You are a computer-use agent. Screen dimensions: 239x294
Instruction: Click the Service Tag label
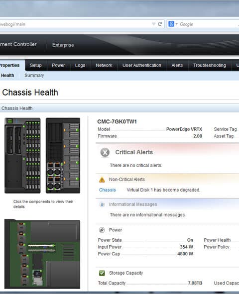click(225, 129)
